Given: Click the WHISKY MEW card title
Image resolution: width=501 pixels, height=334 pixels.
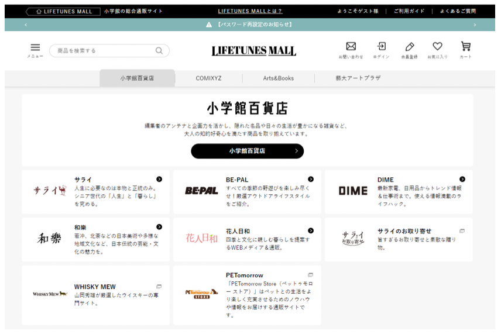Looking at the screenshot, I should point(95,287).
